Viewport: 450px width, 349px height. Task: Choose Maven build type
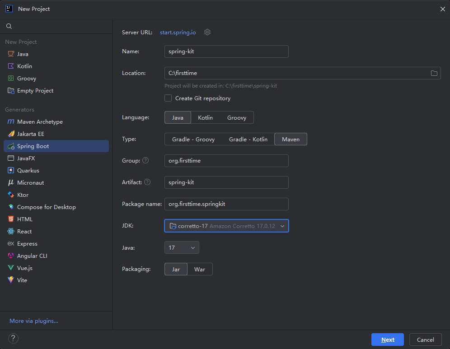tap(291, 140)
